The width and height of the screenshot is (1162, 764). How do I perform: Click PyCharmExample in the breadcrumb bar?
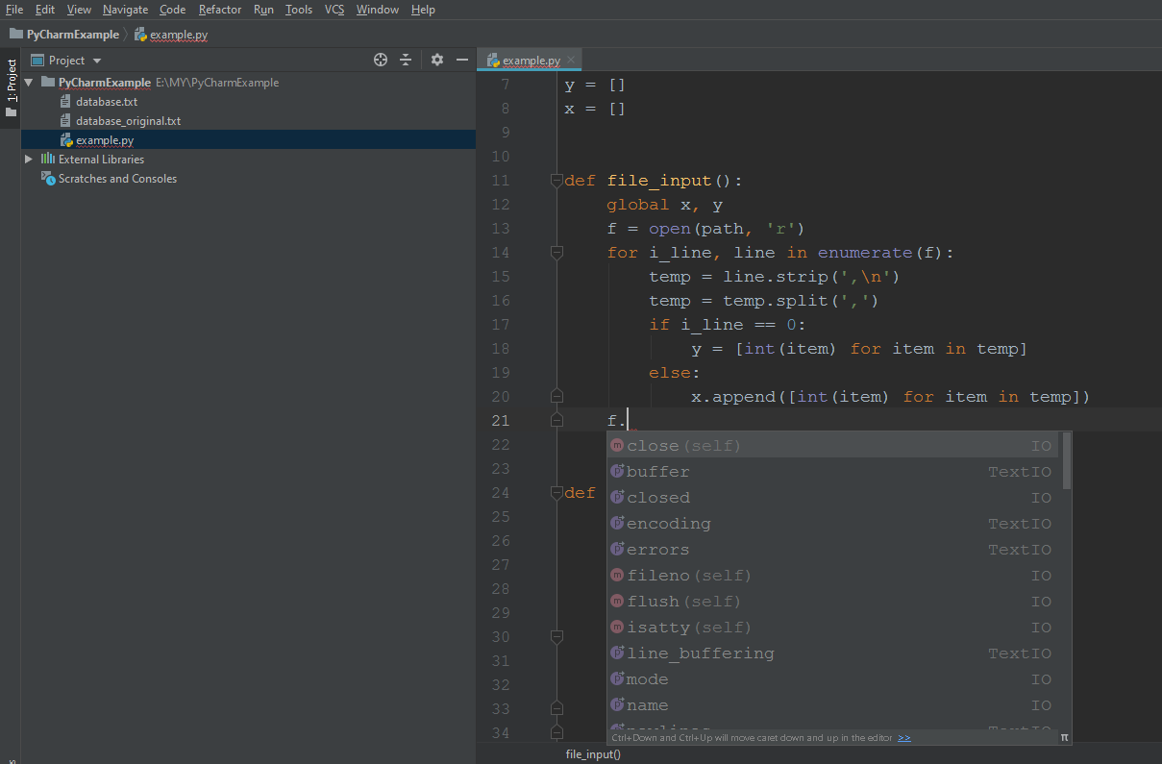coord(72,35)
